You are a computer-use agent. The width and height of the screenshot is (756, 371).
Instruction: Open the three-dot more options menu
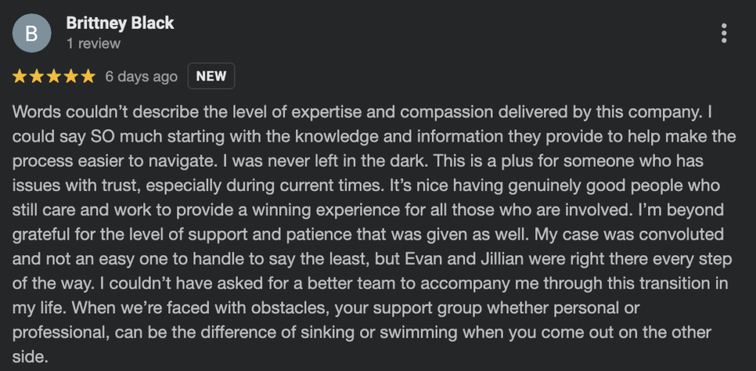(x=724, y=33)
